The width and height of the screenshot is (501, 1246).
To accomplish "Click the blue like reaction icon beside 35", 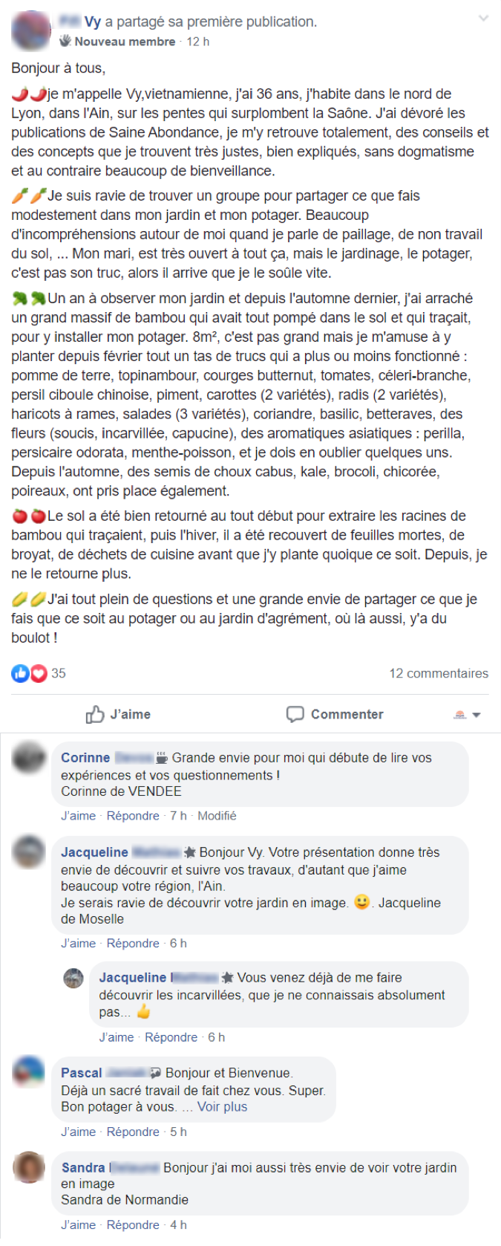I will tap(20, 673).
